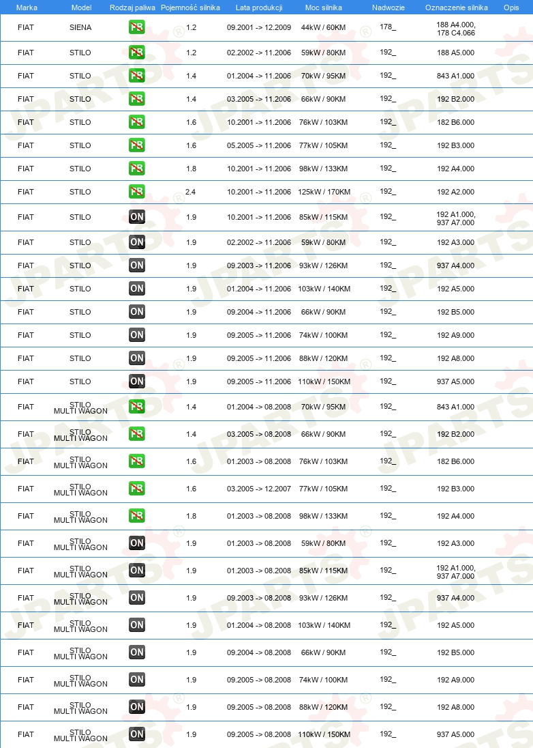The image size is (533, 748).
Task: Click petrol icon for MULTI WAGON 843 A1.000
Action: pos(137,407)
